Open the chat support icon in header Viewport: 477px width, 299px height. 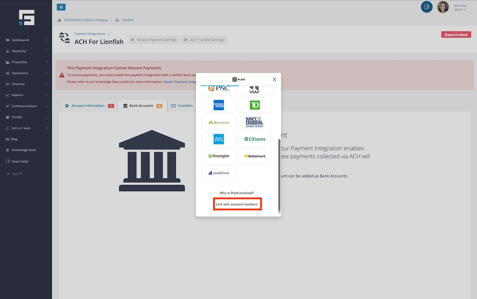click(426, 7)
